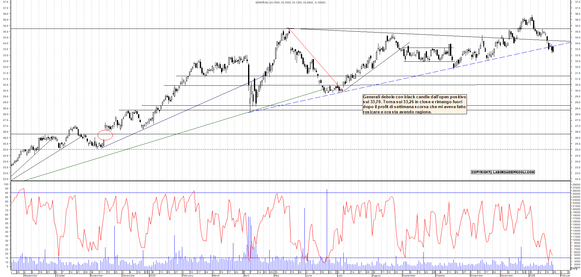Image resolution: width=581 pixels, height=277 pixels.
Task: Click the June label on the date axis
Action: [x=309, y=275]
